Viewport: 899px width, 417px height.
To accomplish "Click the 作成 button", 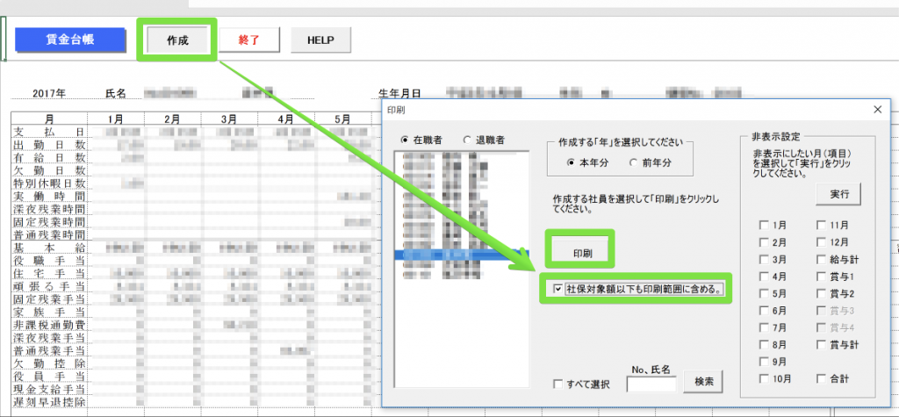I will tap(177, 40).
